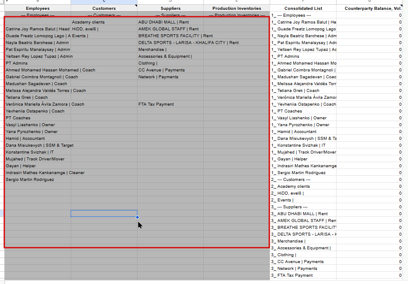Click Pat Espiritu Manalaysay | Admin employee cell

click(x=38, y=50)
